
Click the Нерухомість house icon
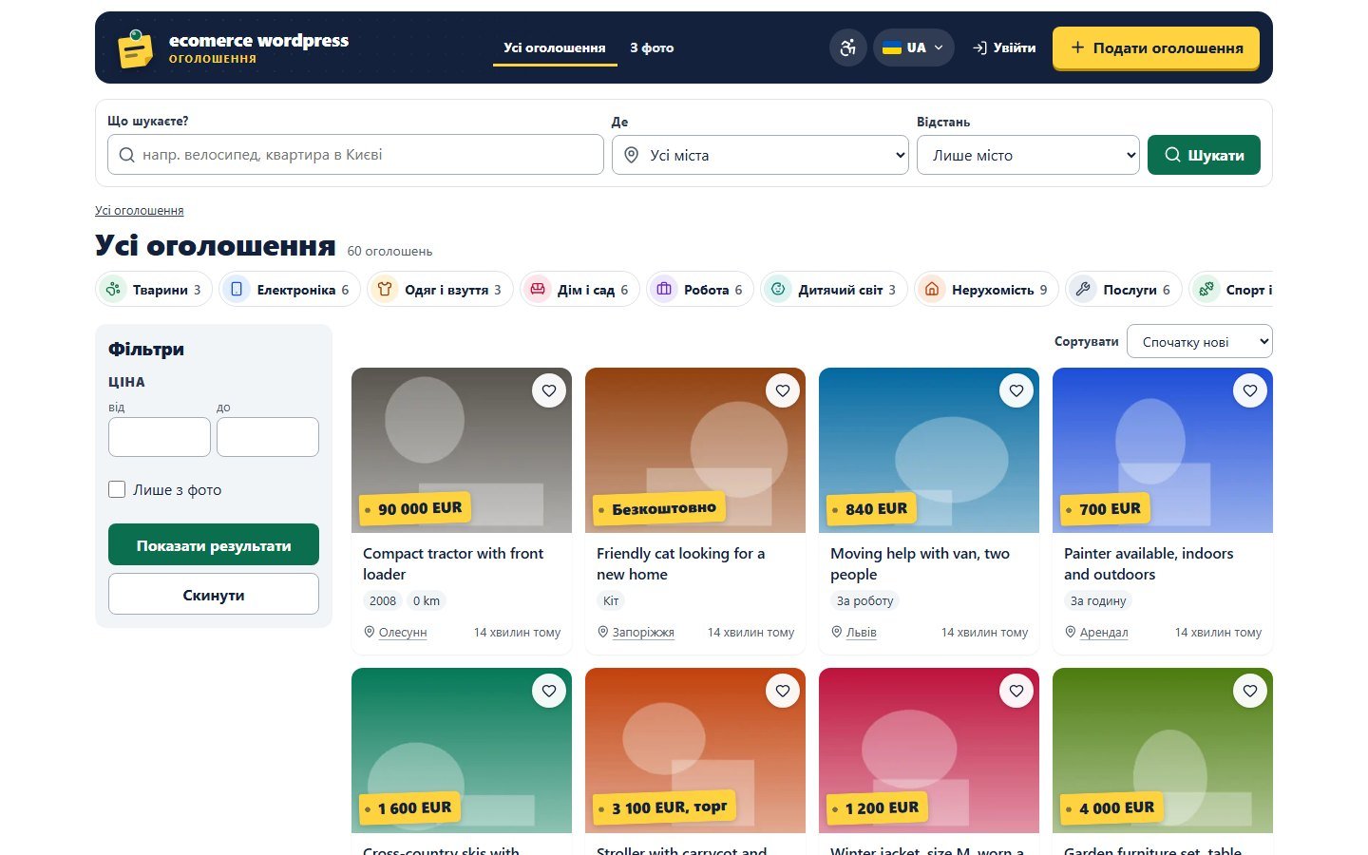coord(932,289)
